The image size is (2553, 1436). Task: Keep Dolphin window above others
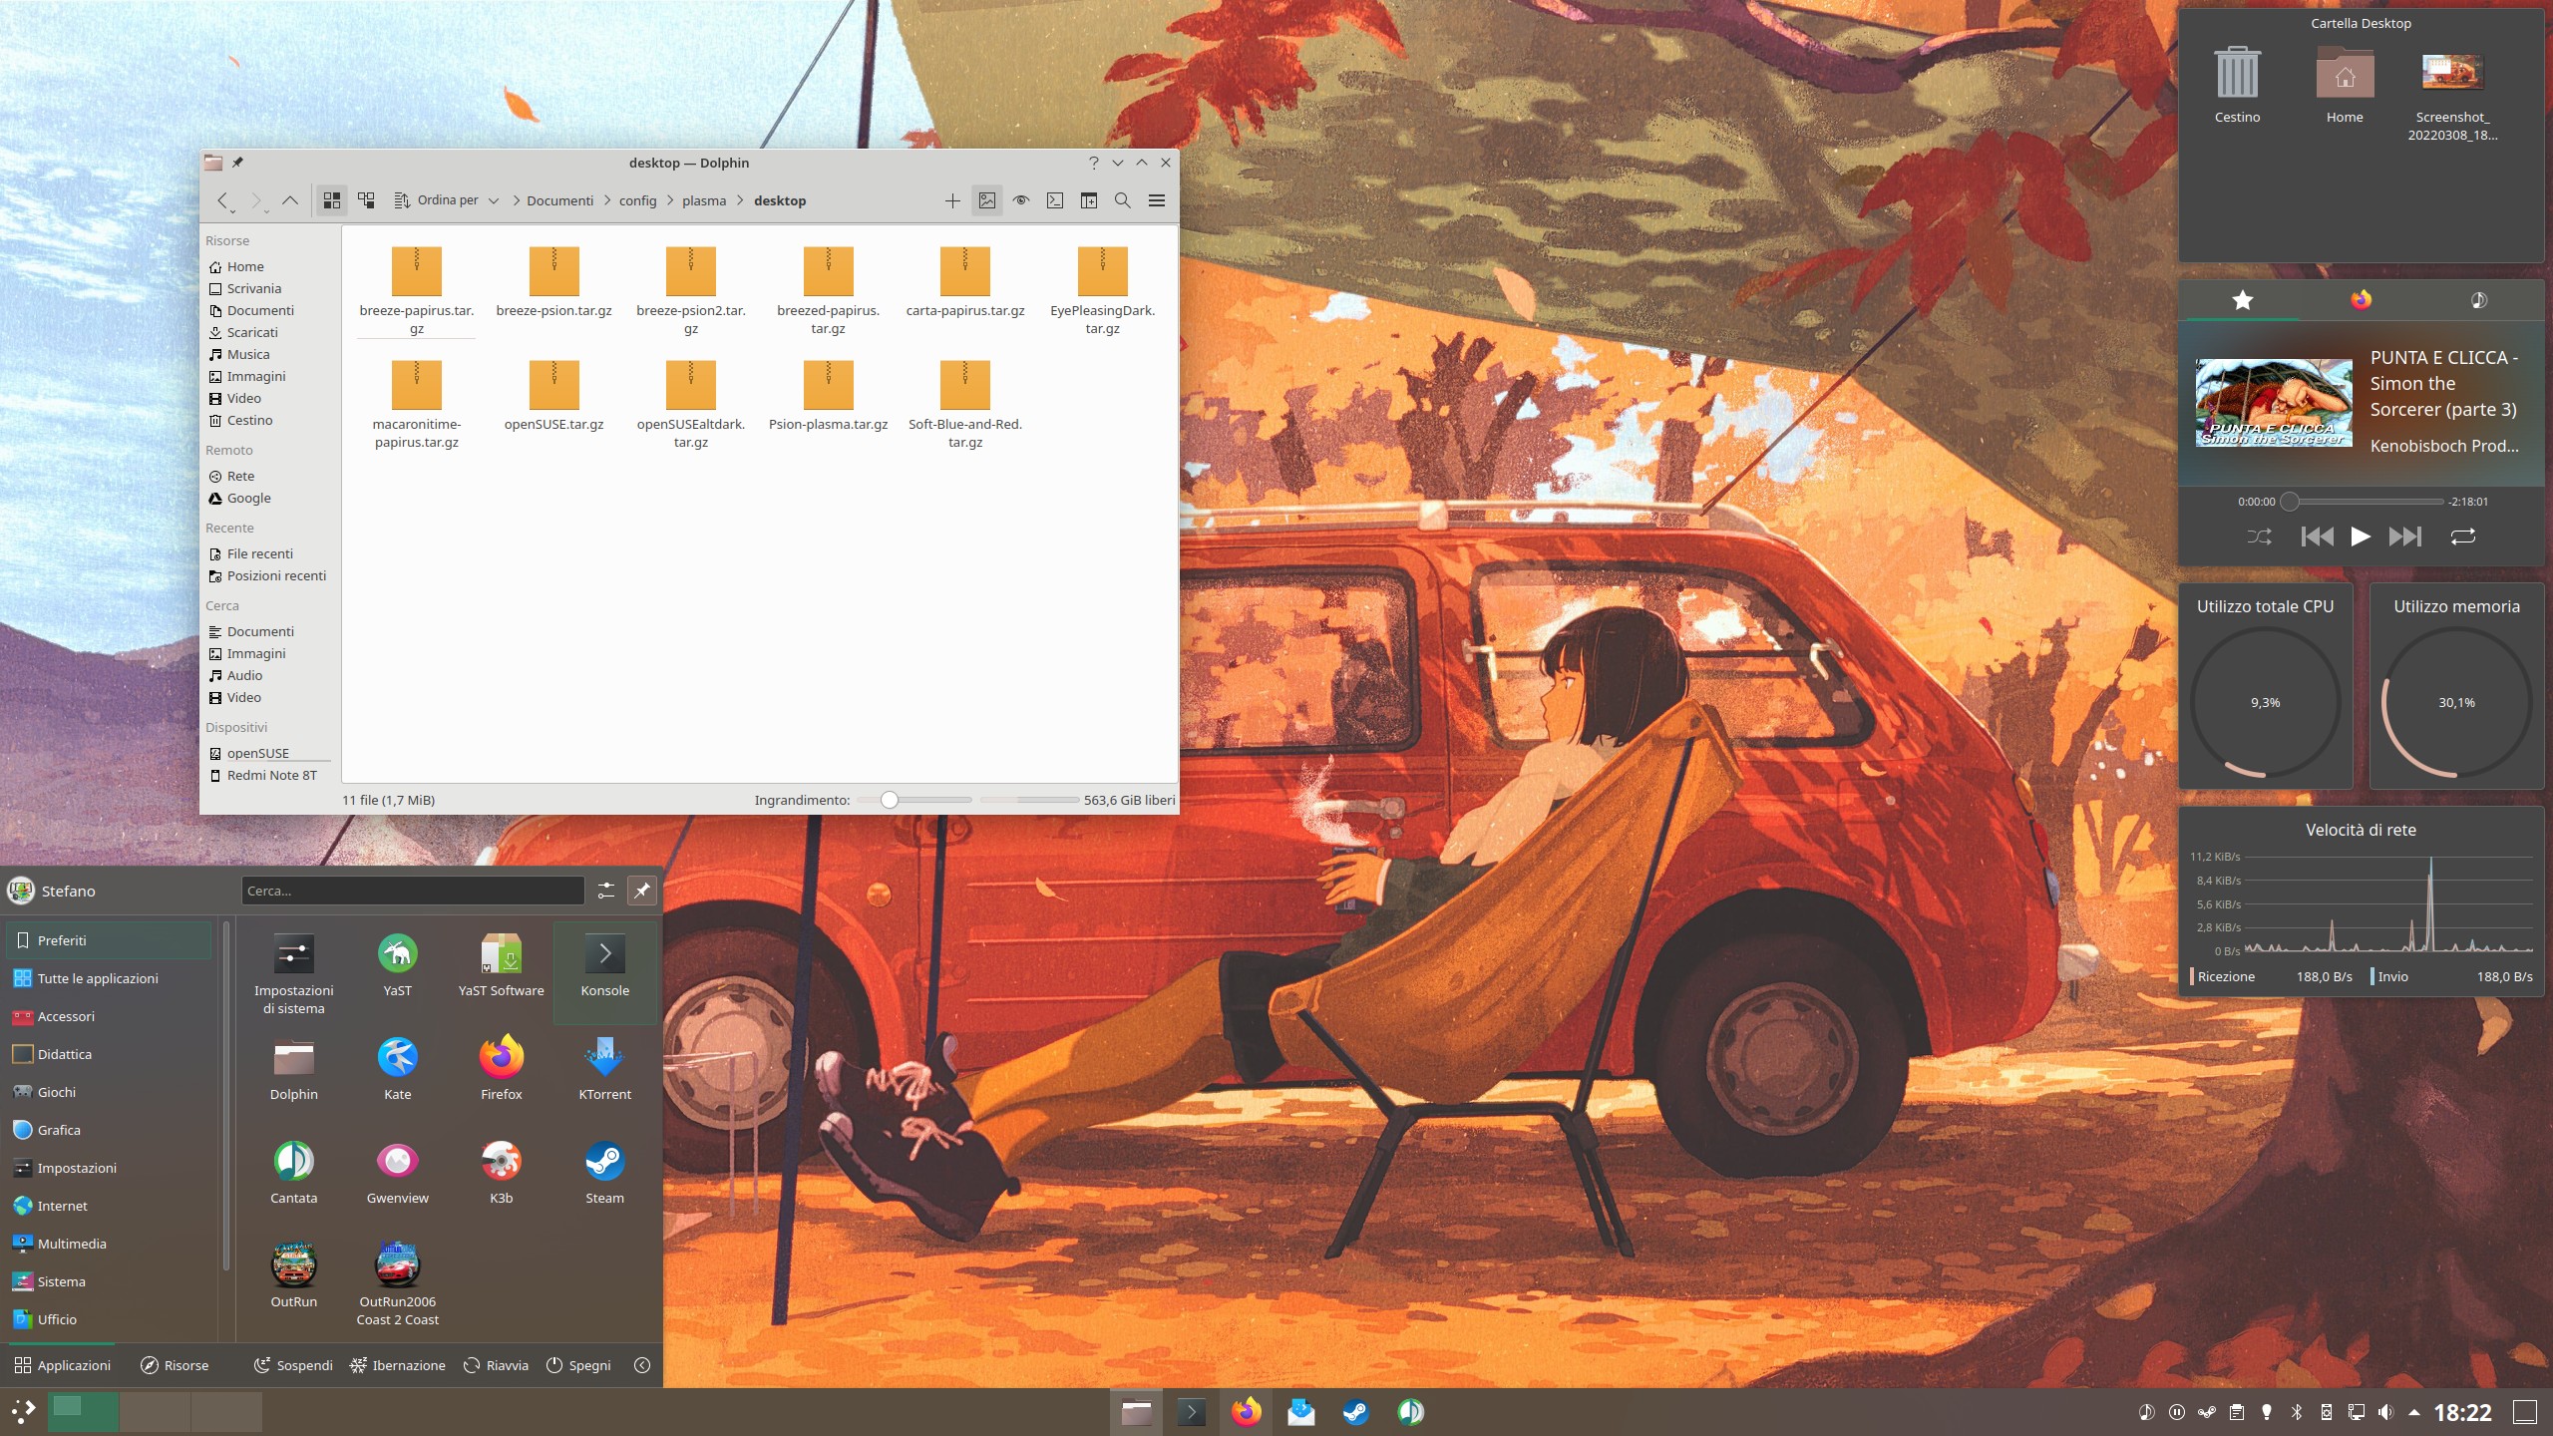(x=237, y=163)
